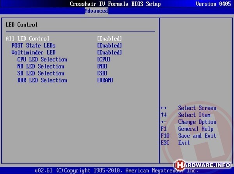Click the F1 key label

(x=163, y=129)
